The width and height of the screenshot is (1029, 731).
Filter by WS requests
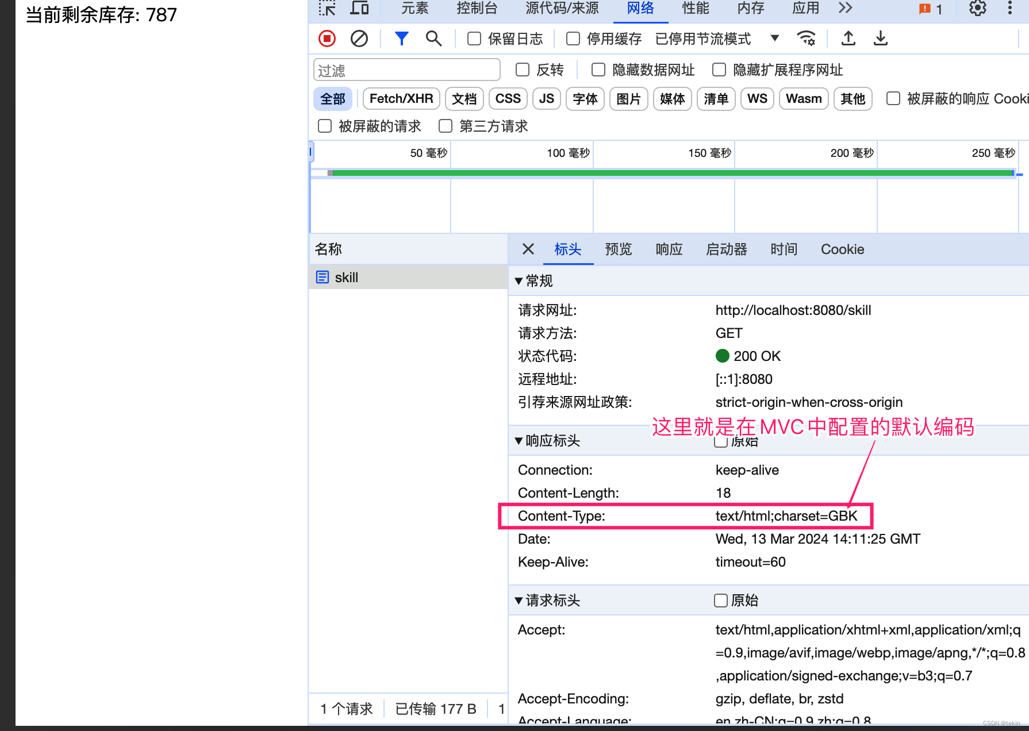[x=758, y=99]
